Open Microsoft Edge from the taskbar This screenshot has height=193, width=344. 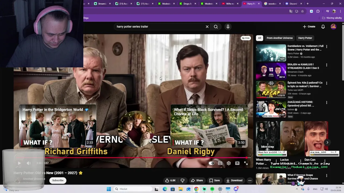[x=165, y=189]
